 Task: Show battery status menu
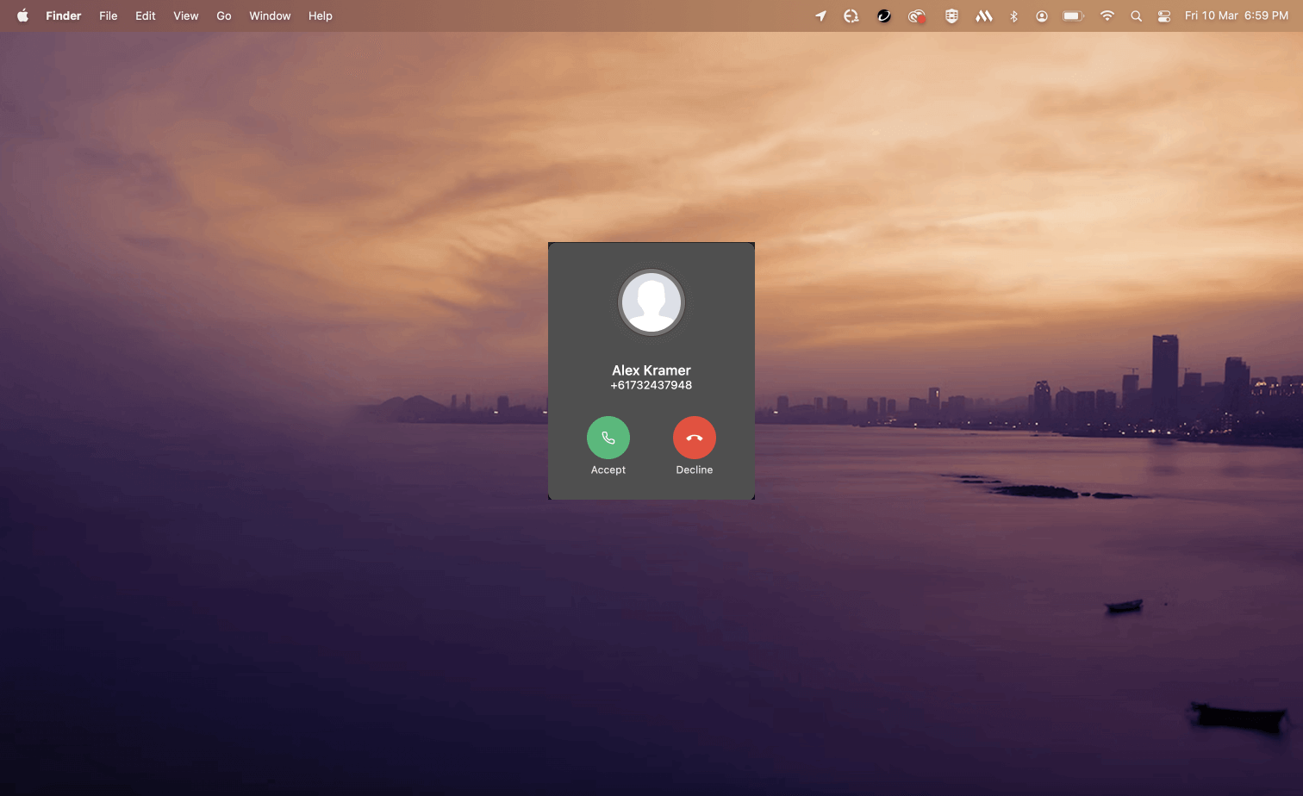[1073, 16]
